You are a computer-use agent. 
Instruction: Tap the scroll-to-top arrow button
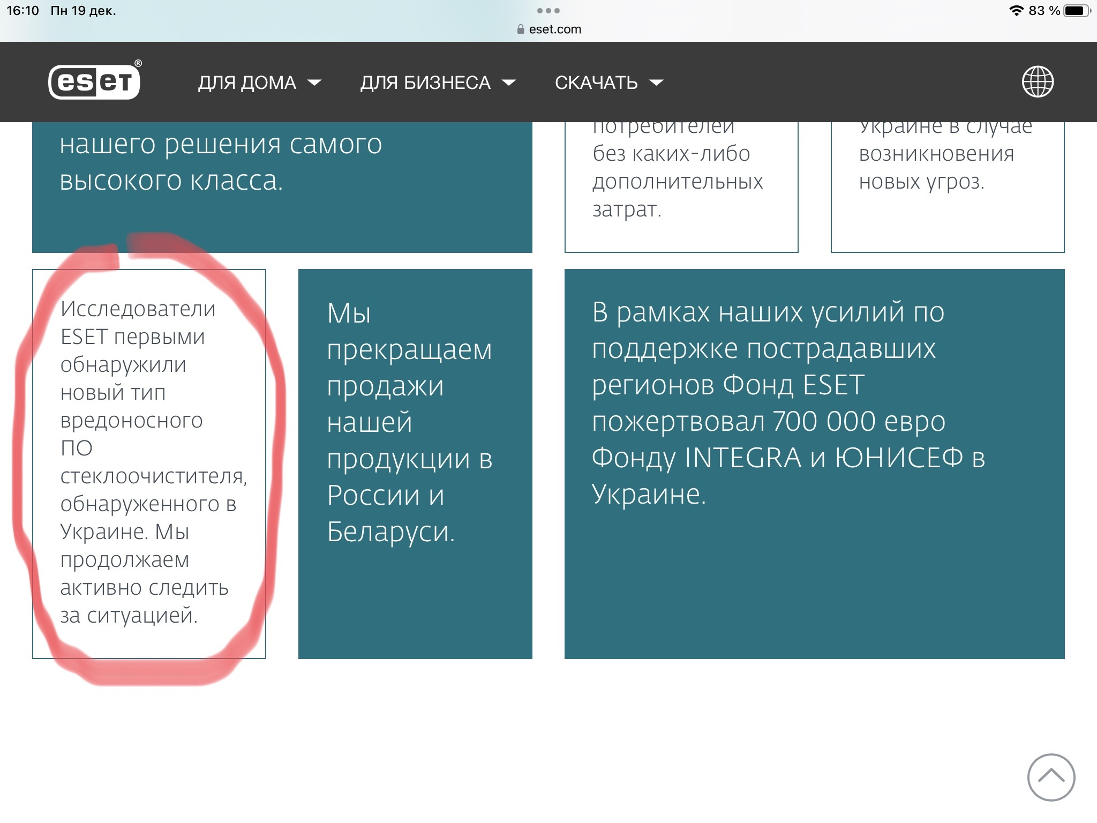pyautogui.click(x=1051, y=777)
